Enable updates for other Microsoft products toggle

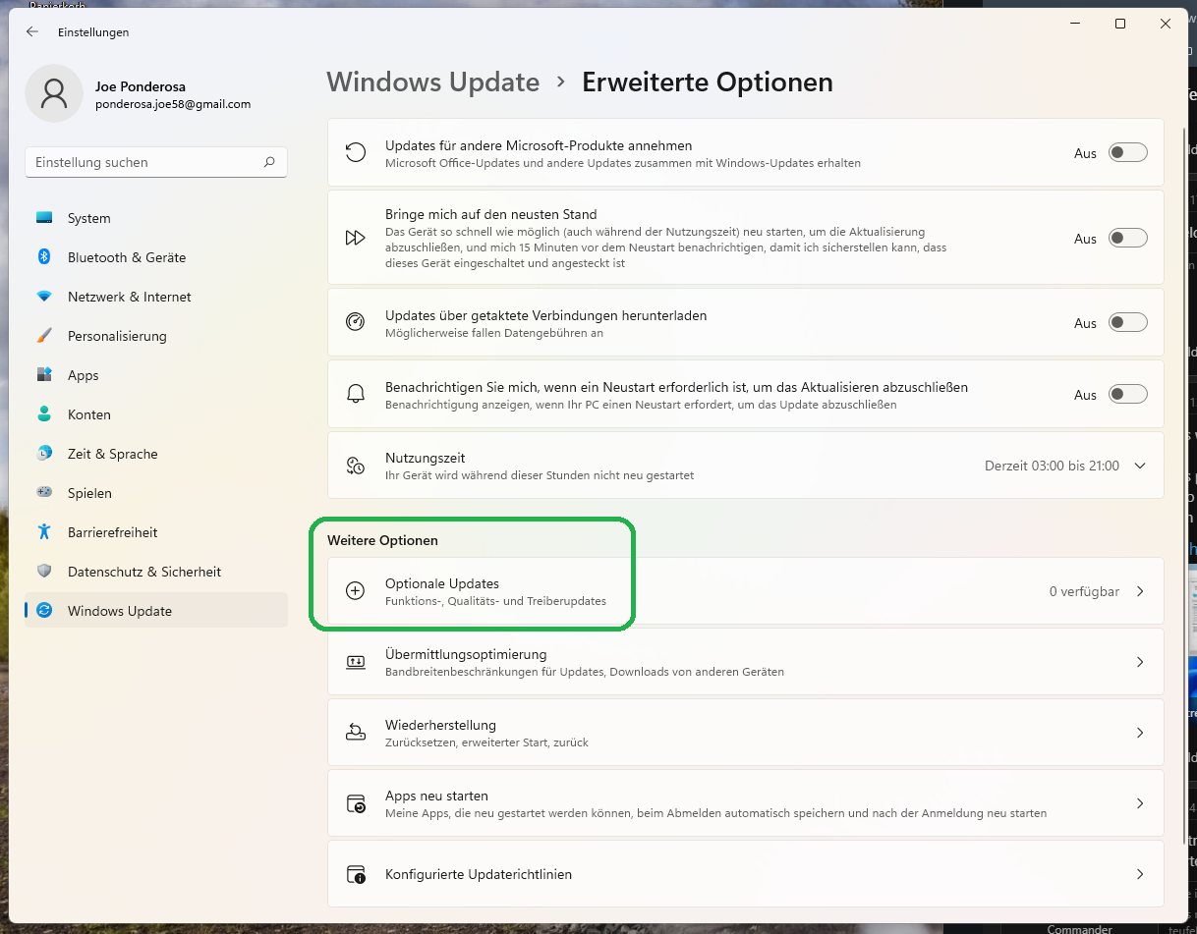[x=1128, y=153]
